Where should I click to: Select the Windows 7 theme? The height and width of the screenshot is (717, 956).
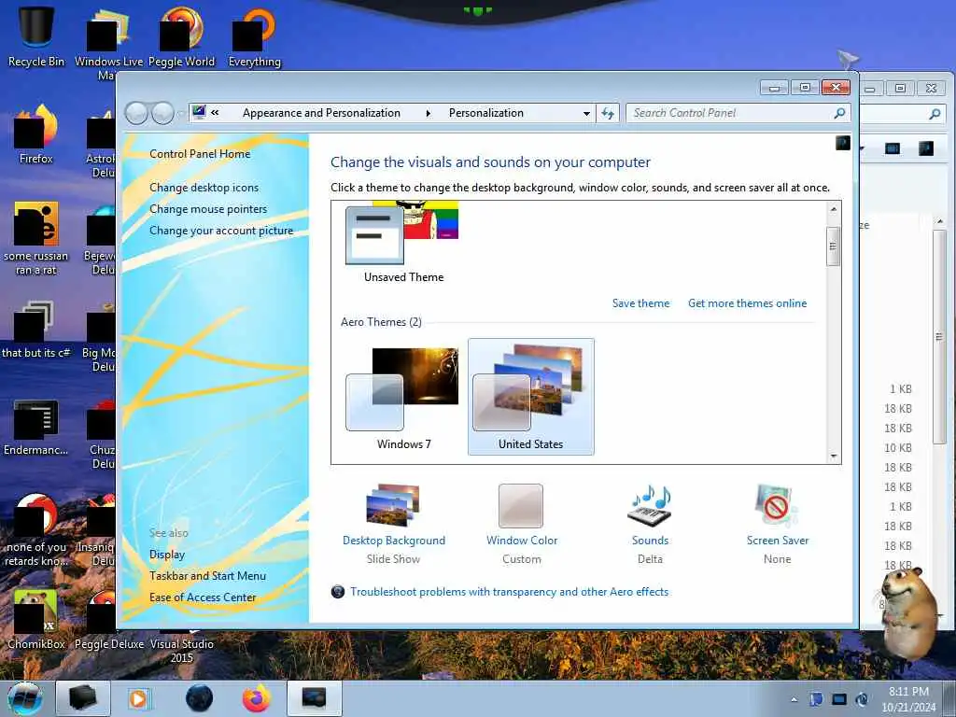pyautogui.click(x=402, y=397)
